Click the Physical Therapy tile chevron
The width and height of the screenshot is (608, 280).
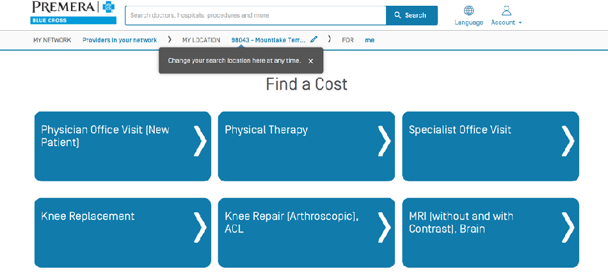384,140
